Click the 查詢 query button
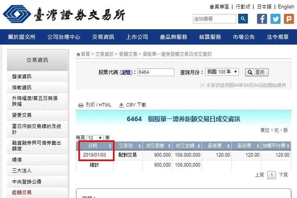The width and height of the screenshot is (297, 198). [256, 72]
